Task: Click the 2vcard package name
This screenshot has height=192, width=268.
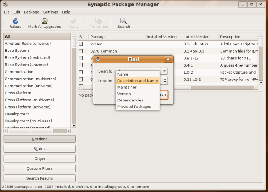Action: point(96,44)
